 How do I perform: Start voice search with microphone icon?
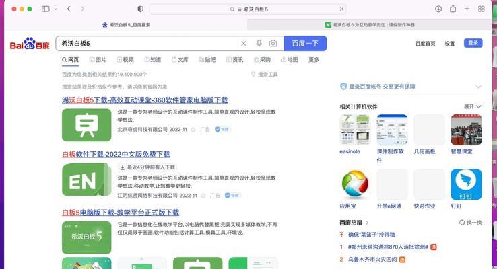[x=259, y=43]
